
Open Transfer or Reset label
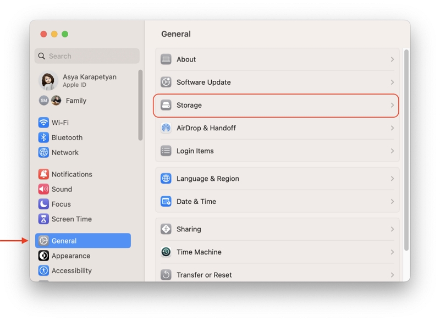point(204,275)
